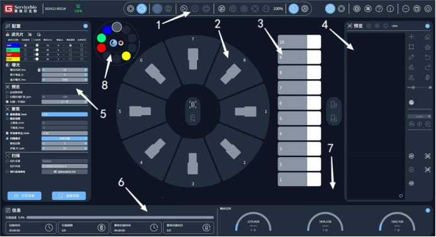Click the fullscreen fit icon in toolbar
Viewport: 436px width, 237px height.
(255, 9)
